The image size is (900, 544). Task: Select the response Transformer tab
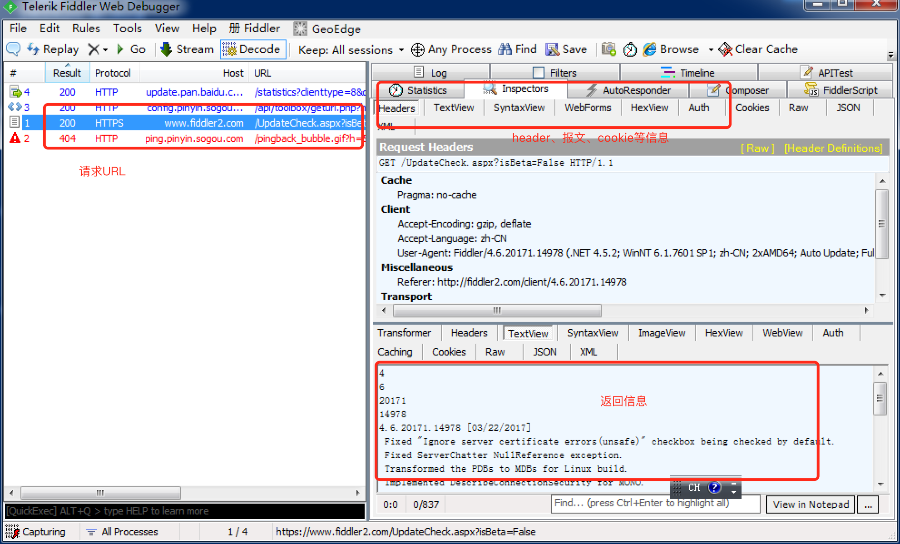(404, 333)
